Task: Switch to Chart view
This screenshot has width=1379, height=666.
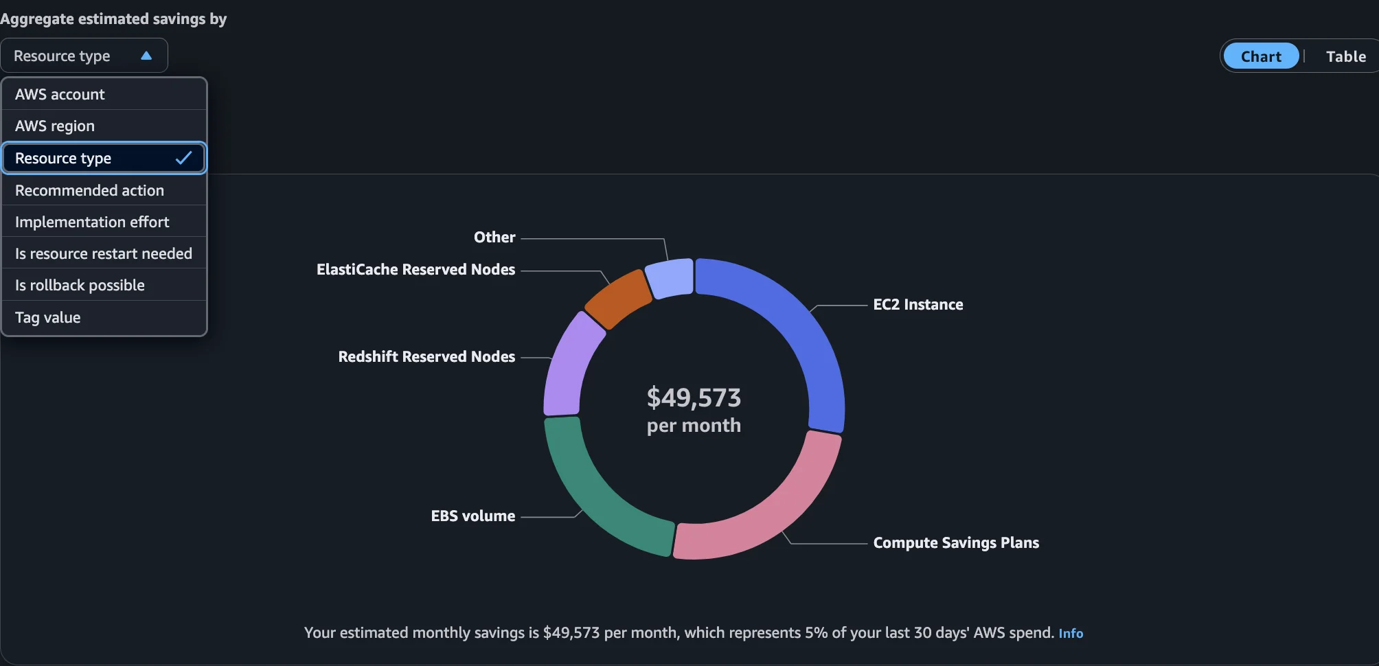Action: [x=1261, y=56]
